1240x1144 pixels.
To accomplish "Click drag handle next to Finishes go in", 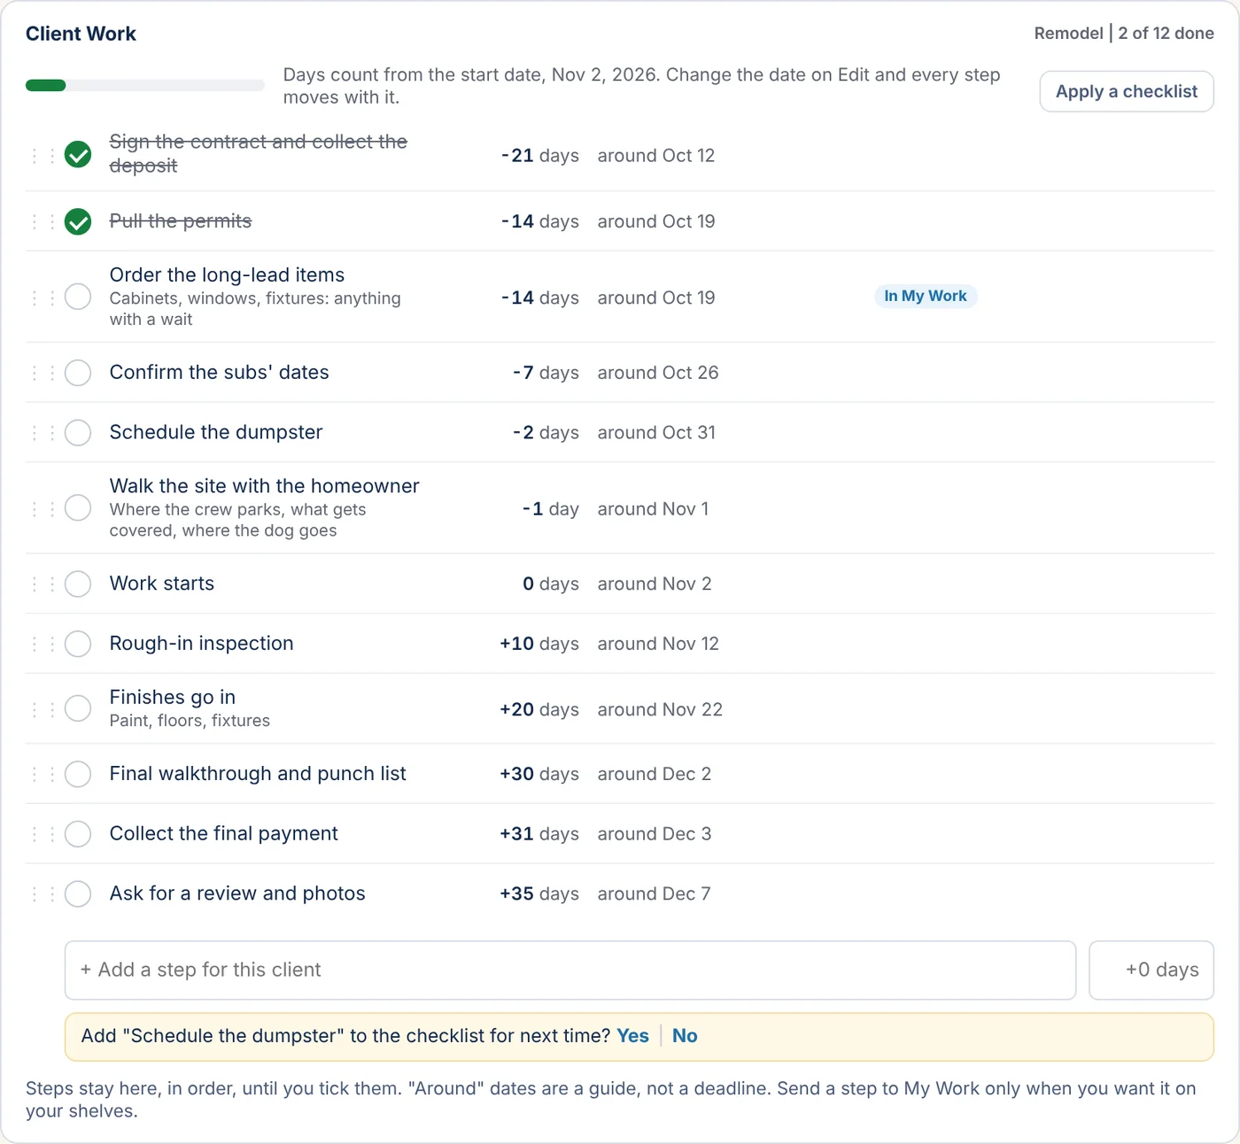I will point(43,709).
